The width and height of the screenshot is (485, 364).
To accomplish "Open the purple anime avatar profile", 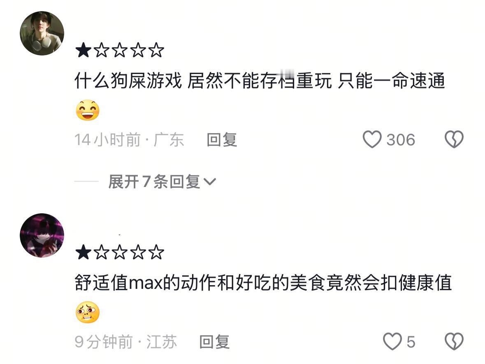I will [42, 235].
